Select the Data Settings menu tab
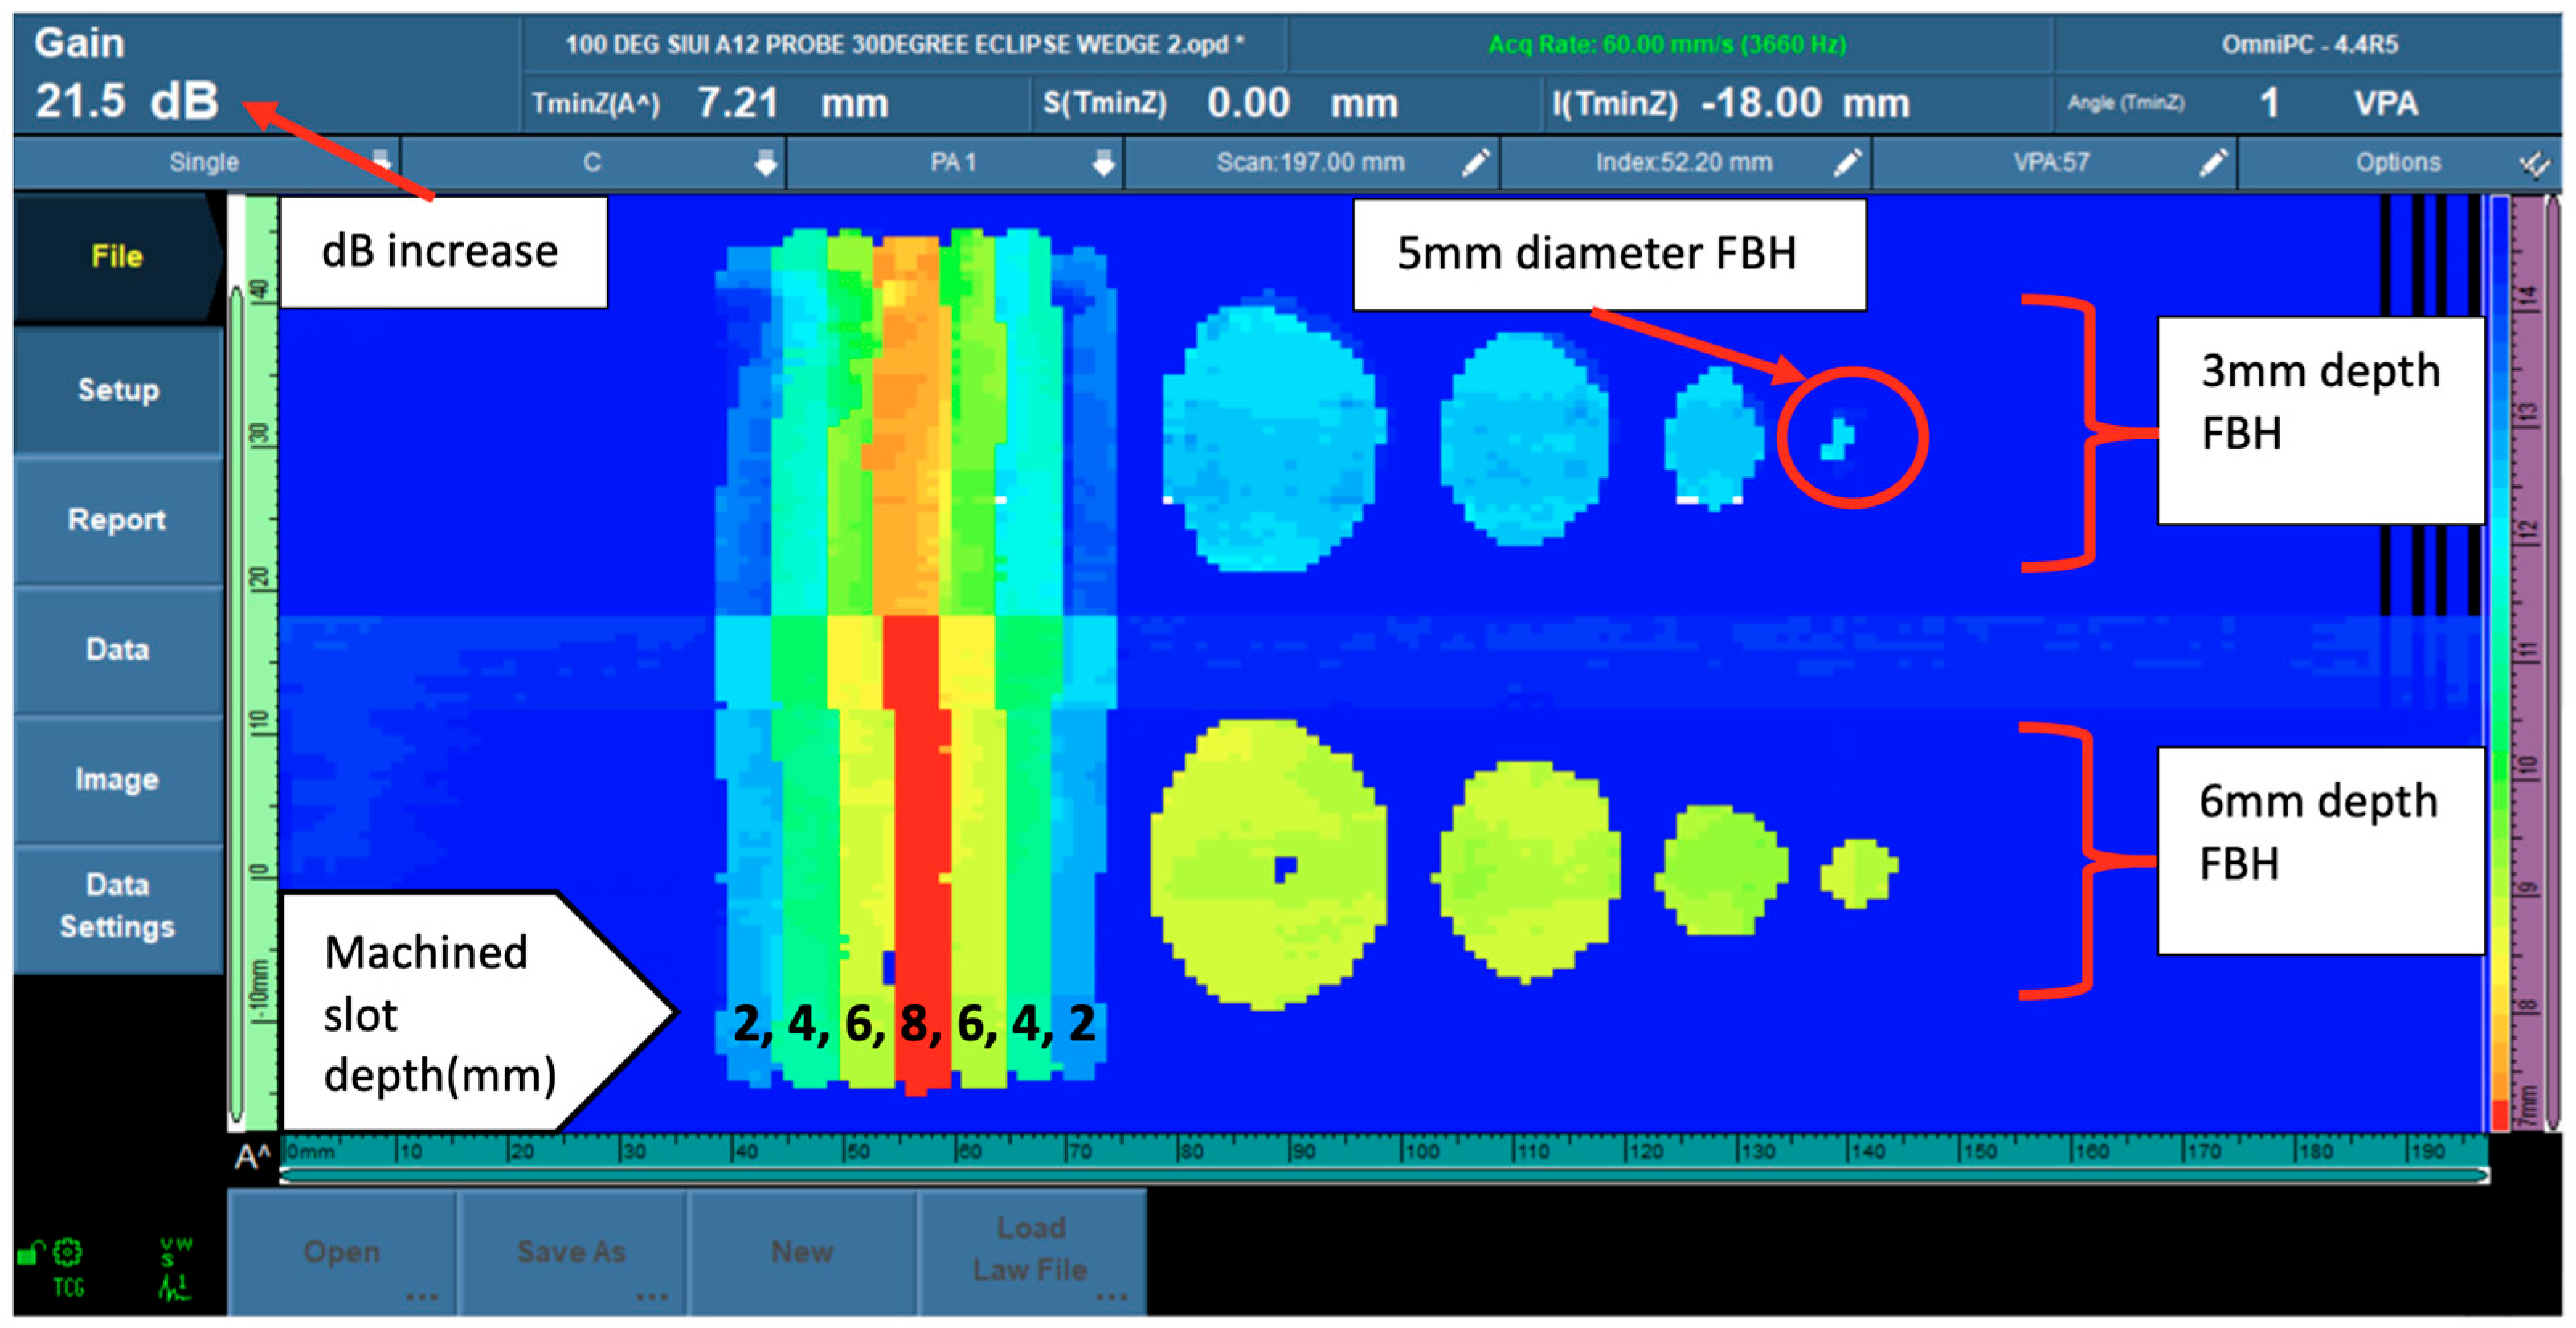 pos(118,905)
